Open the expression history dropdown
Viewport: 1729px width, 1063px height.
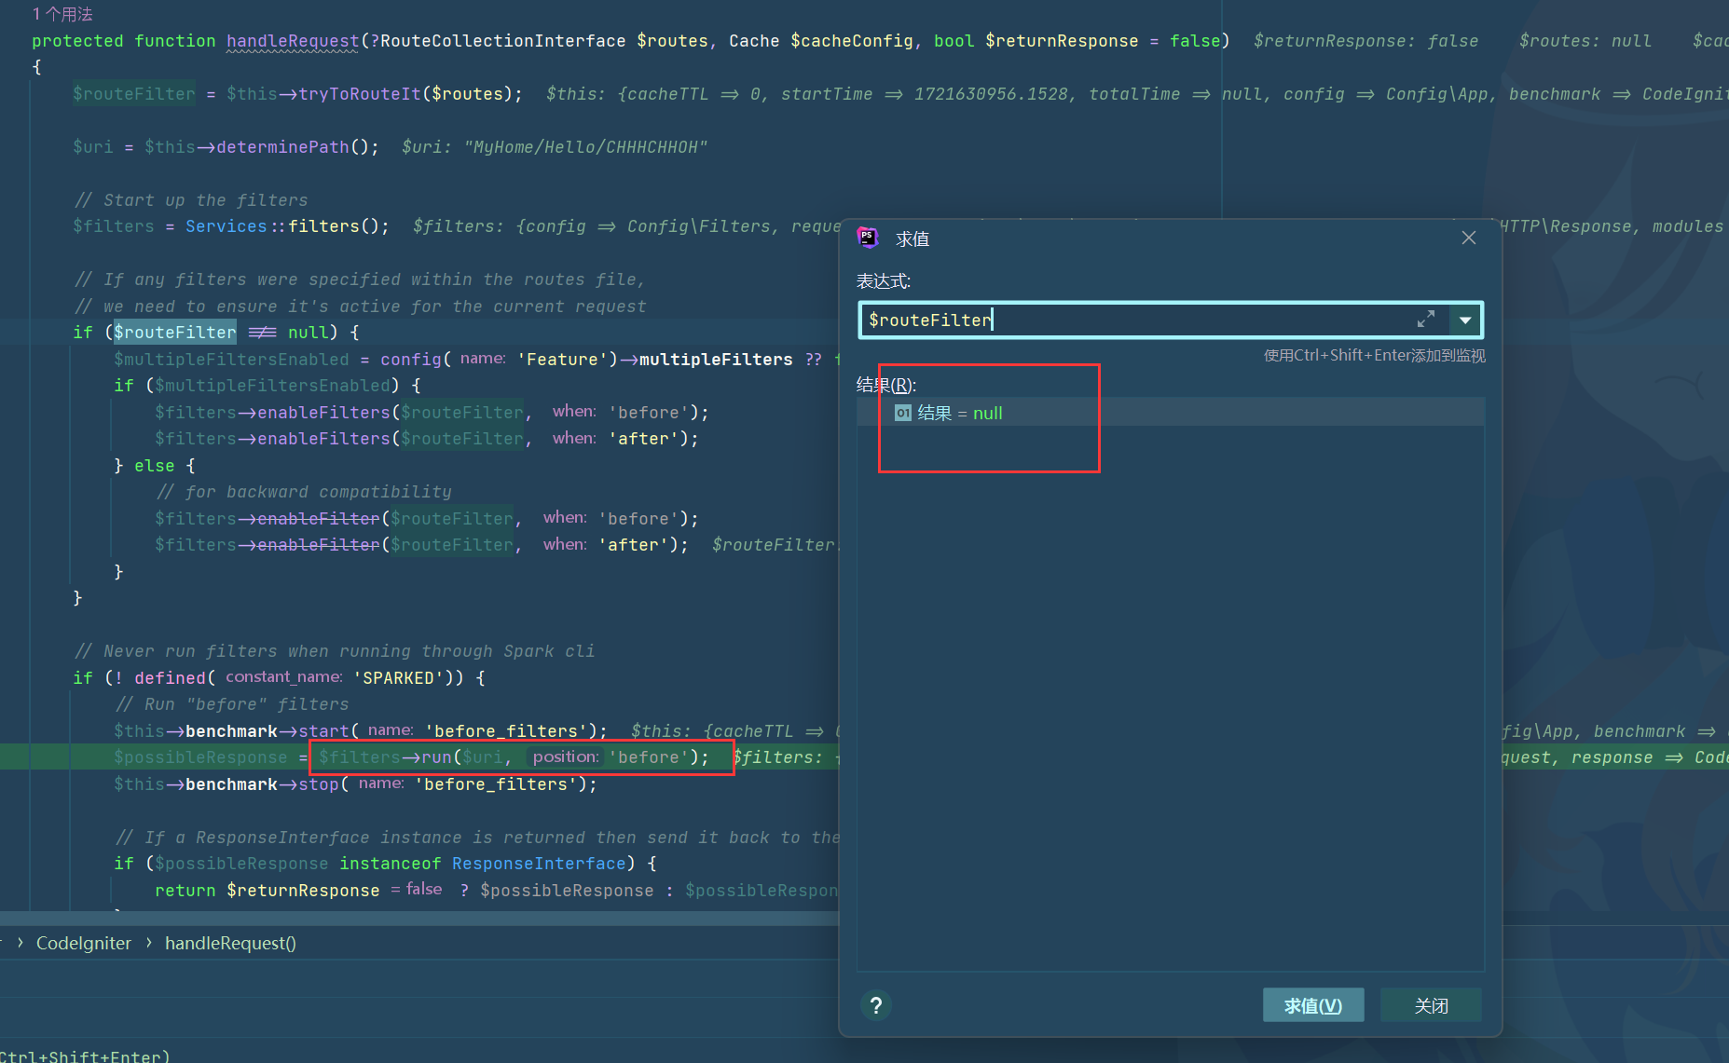[1465, 320]
